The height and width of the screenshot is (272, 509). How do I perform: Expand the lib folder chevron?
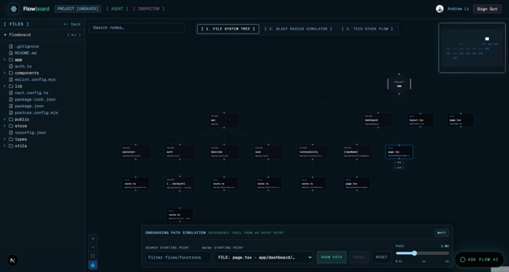pyautogui.click(x=4, y=86)
